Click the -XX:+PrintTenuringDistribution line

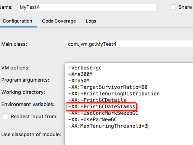tap(114, 93)
